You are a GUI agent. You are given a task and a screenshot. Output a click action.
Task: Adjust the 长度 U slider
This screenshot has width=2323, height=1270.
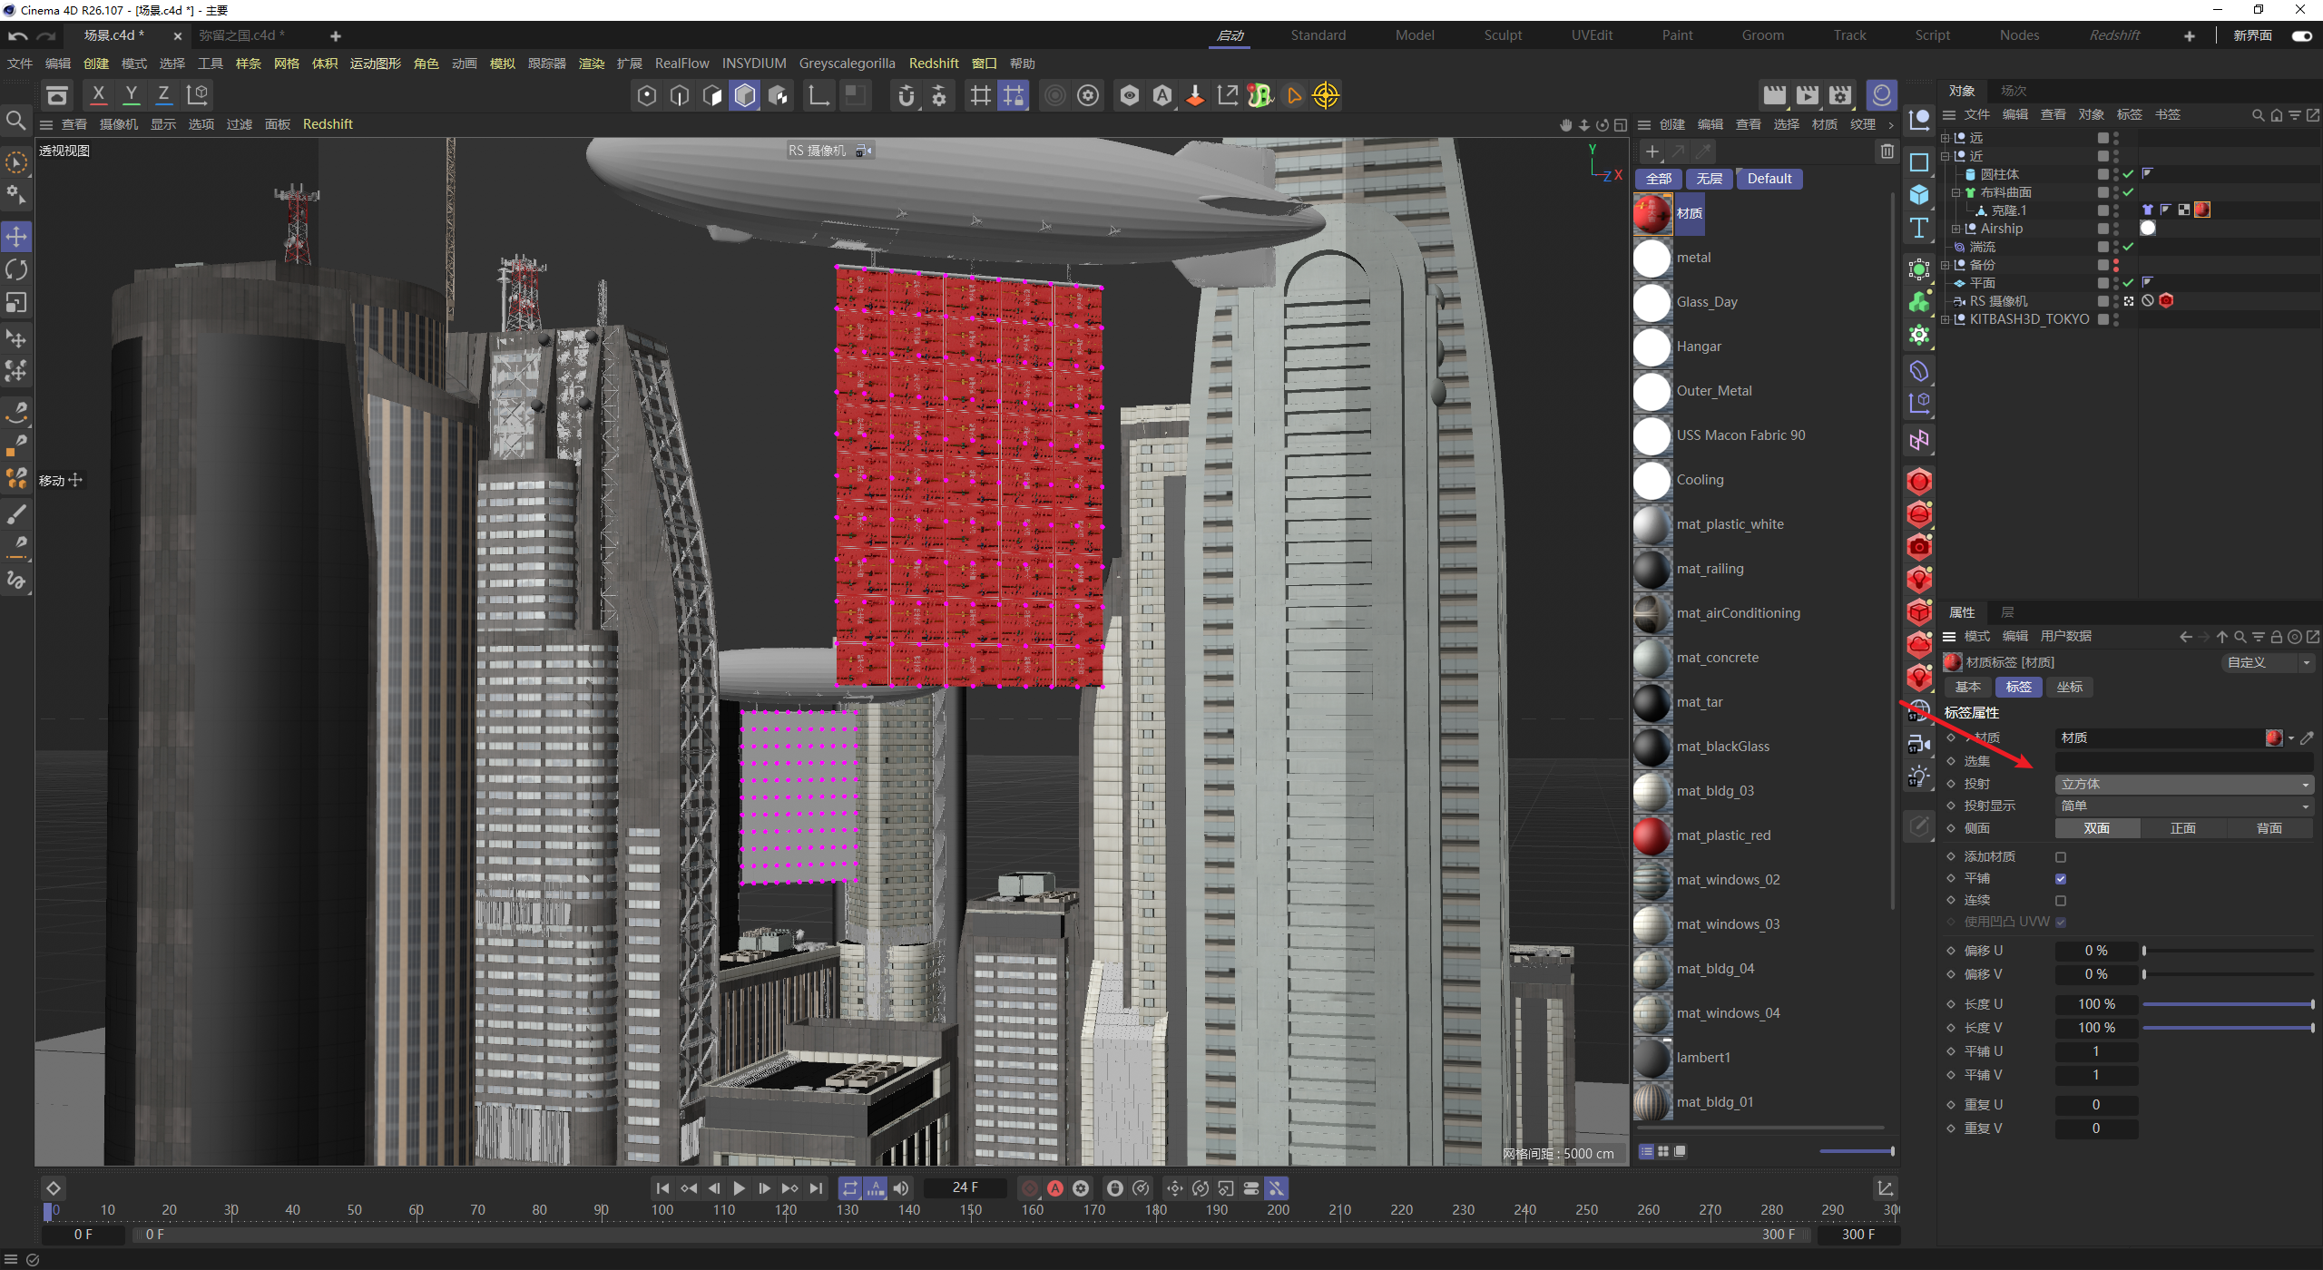tap(2228, 1005)
